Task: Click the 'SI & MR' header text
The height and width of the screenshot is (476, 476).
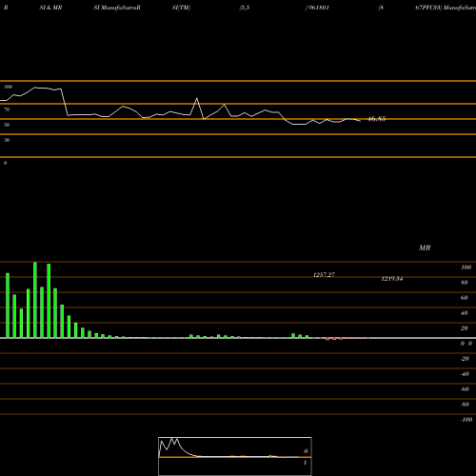Action: [50, 8]
